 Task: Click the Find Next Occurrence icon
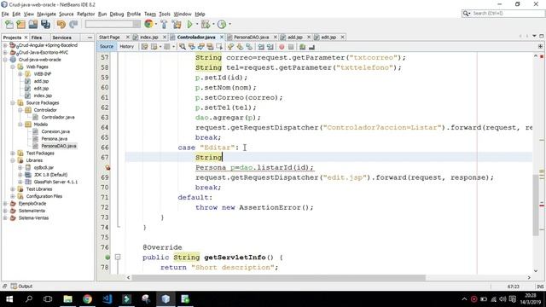click(x=201, y=47)
